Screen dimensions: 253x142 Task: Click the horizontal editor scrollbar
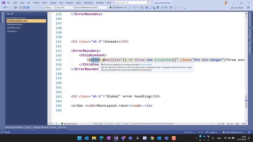pyautogui.click(x=153, y=123)
